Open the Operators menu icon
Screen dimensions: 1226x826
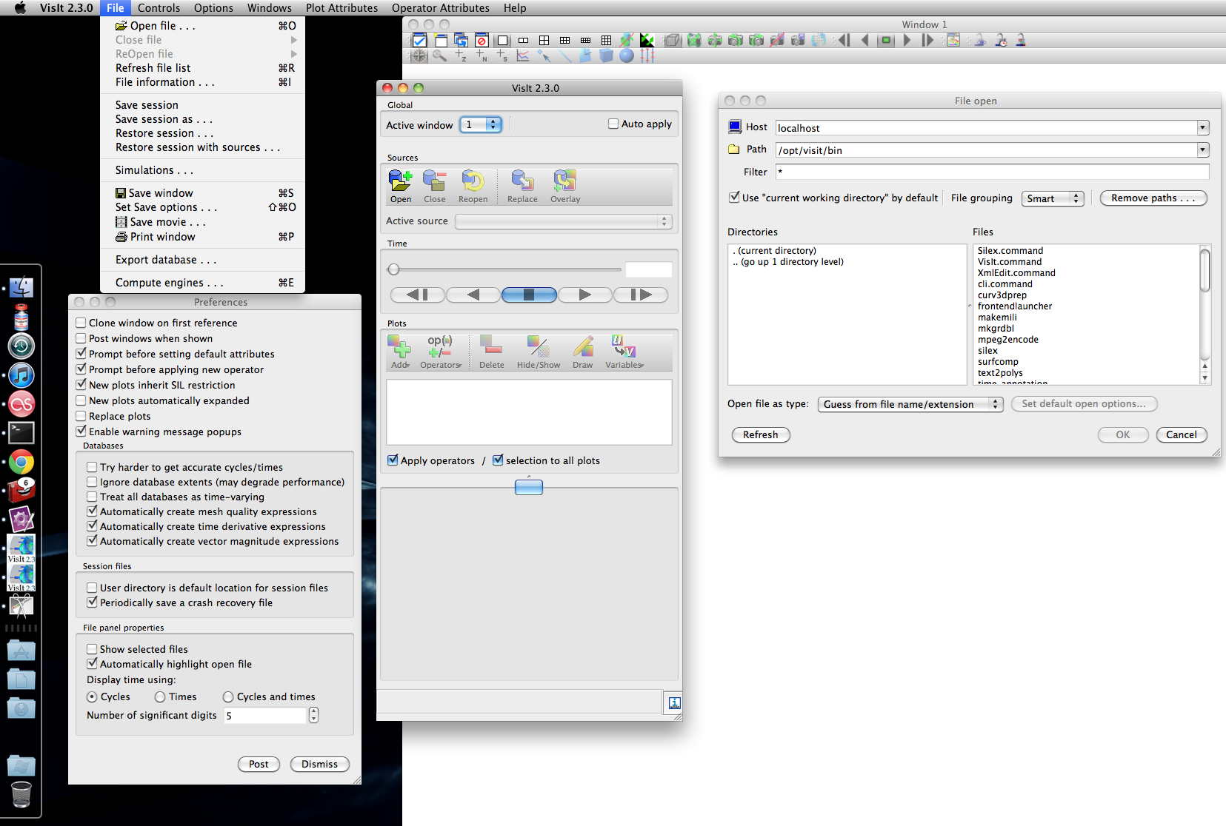(441, 352)
